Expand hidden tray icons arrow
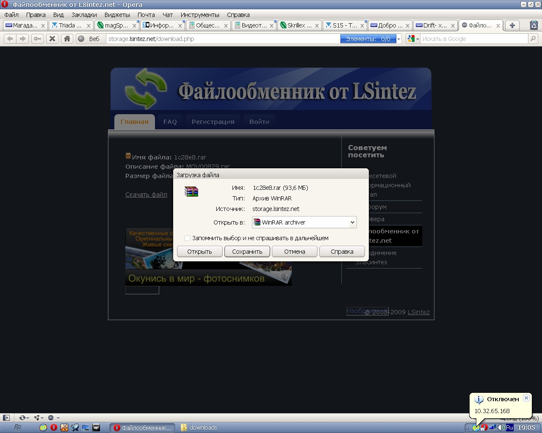This screenshot has width=542, height=433. pyautogui.click(x=468, y=428)
